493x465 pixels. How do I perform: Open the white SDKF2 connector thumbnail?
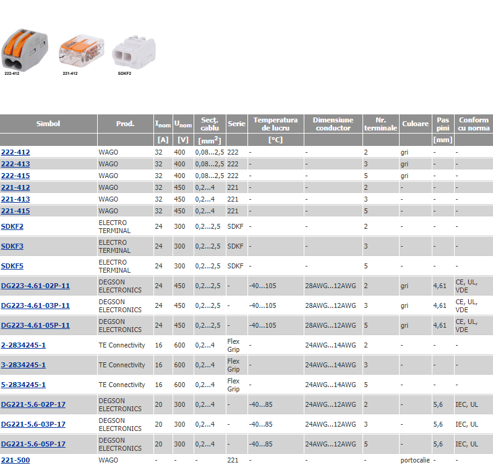[x=134, y=52]
